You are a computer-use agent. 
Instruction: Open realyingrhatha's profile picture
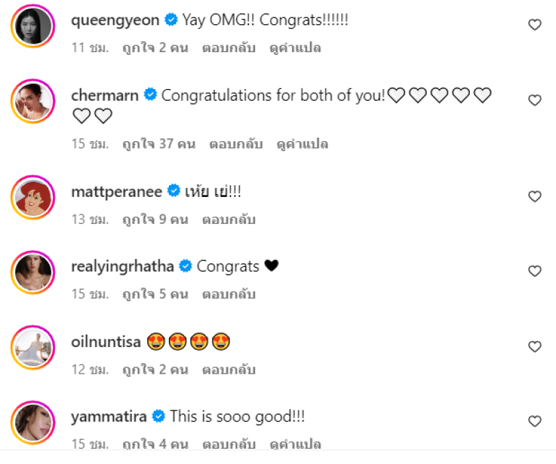point(33,272)
